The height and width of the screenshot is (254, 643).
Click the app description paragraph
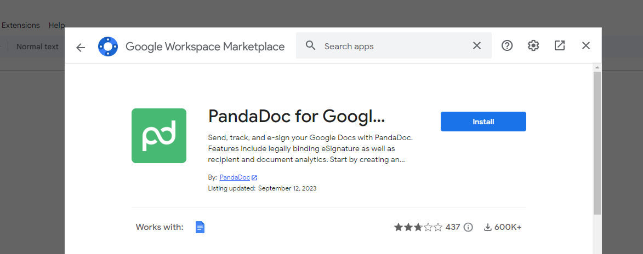[x=310, y=148]
